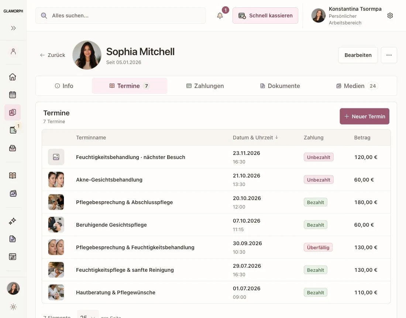Open the inbox tray icon in sidebar
The image size is (406, 318).
coord(13,148)
